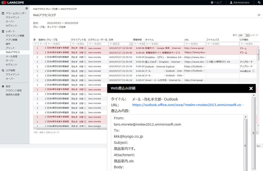Open アカウント設定 in sidebar
Viewport: 263px width, 171px height.
14,90
